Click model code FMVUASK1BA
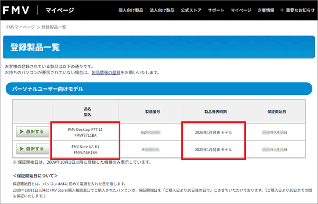The height and width of the screenshot is (204, 318). coord(85,152)
